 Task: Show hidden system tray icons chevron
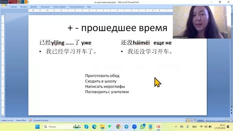[x=176, y=127]
